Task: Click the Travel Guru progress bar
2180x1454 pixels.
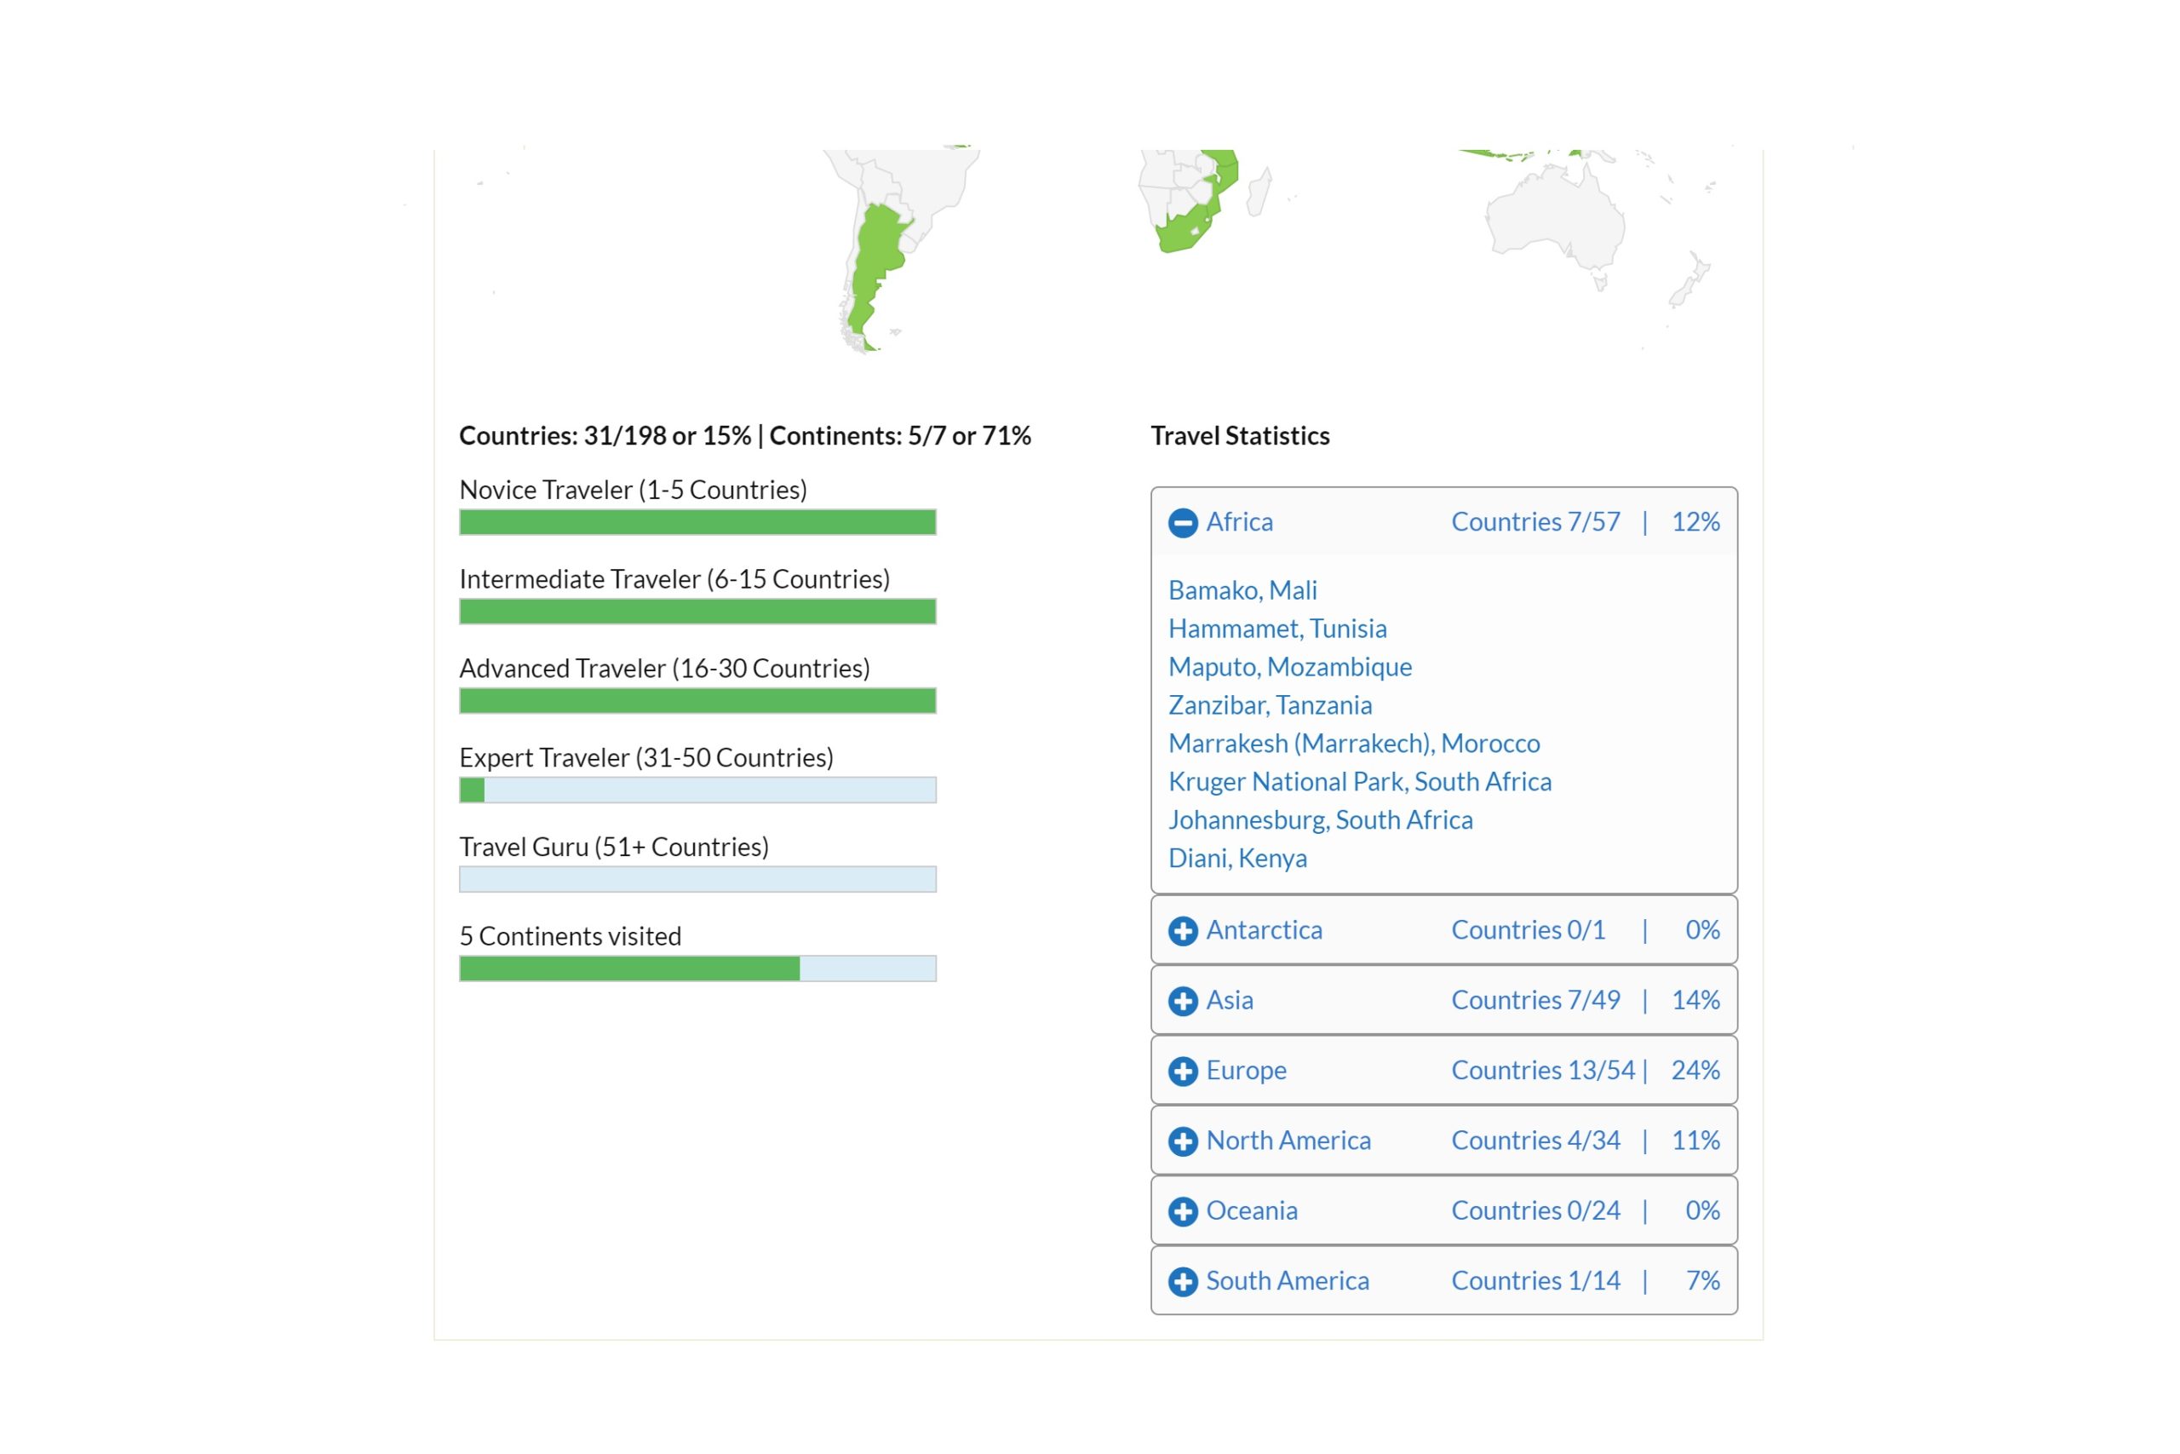Action: [x=698, y=879]
